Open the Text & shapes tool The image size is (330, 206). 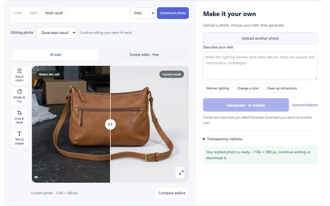pos(20,138)
